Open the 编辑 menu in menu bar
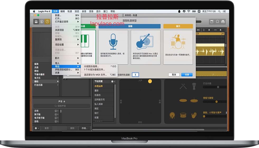Screen dimensions: 259x148 pos(62,11)
